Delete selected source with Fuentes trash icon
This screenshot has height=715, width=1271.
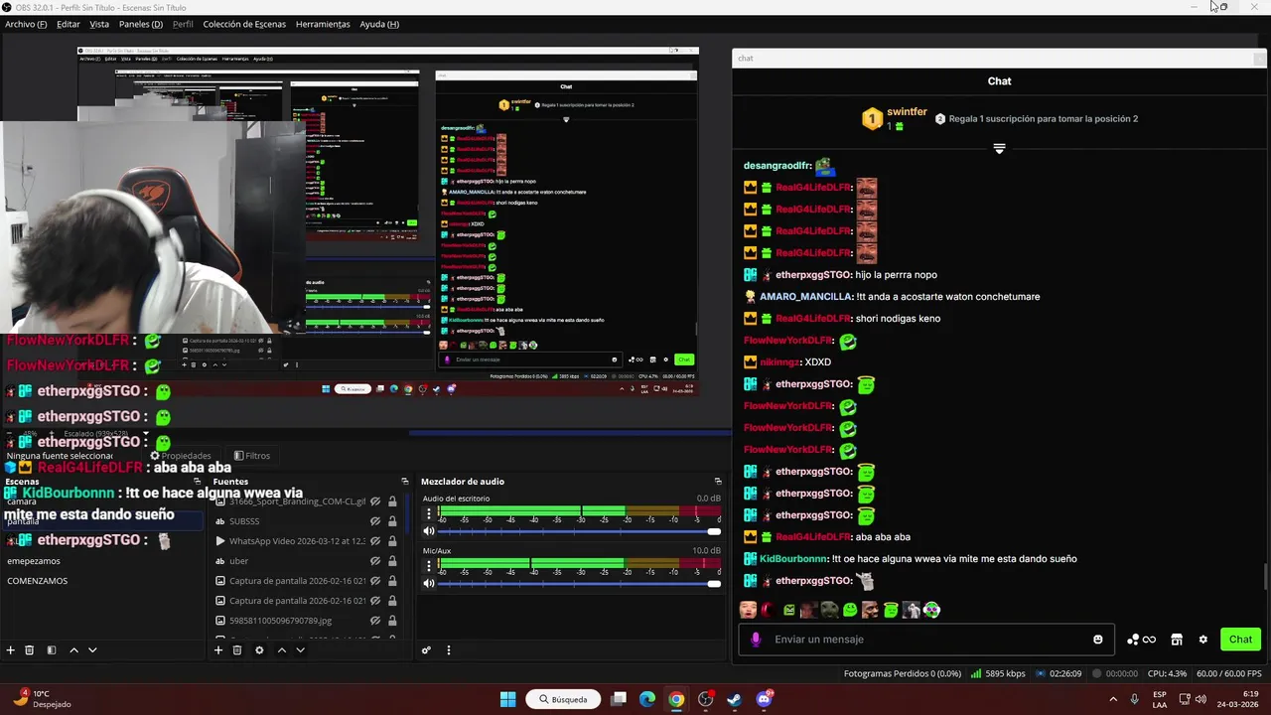[x=237, y=650]
